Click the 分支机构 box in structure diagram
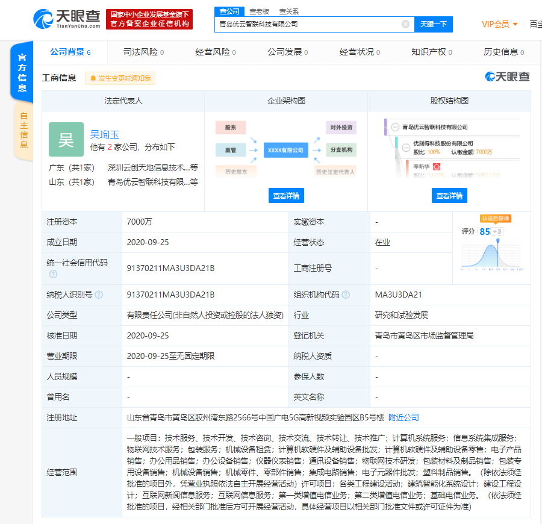The width and height of the screenshot is (542, 524). tap(341, 149)
